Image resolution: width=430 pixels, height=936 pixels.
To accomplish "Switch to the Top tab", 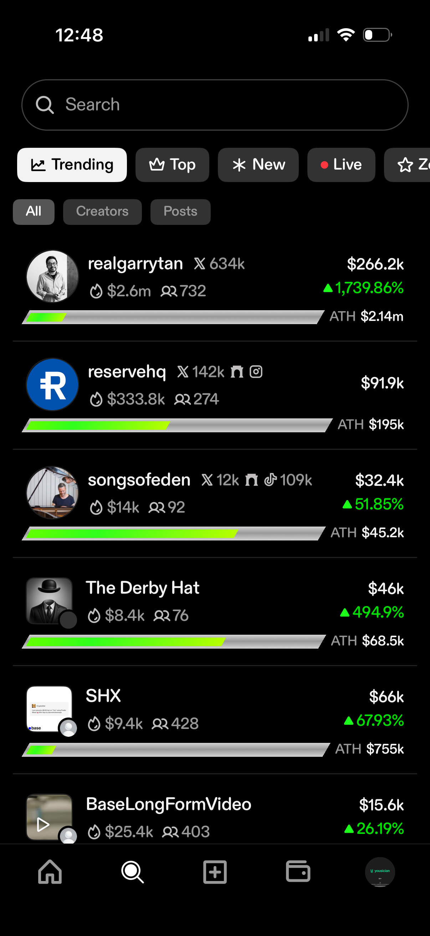I will point(172,165).
